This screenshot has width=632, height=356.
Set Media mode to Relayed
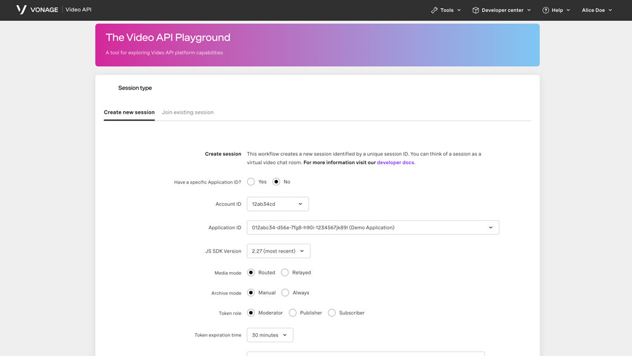coord(285,273)
